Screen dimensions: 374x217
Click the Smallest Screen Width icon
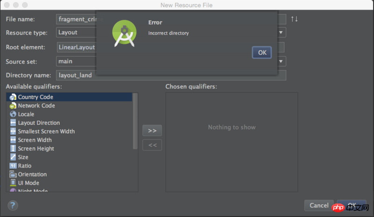(x=13, y=131)
